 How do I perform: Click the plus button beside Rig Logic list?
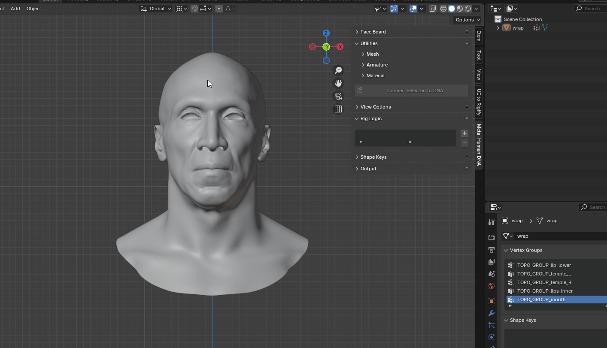tap(464, 133)
